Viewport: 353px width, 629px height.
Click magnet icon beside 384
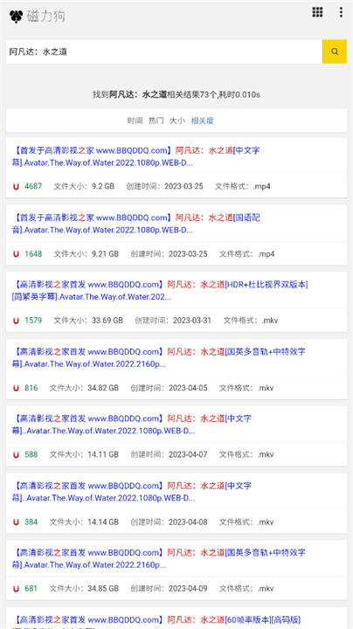point(16,522)
